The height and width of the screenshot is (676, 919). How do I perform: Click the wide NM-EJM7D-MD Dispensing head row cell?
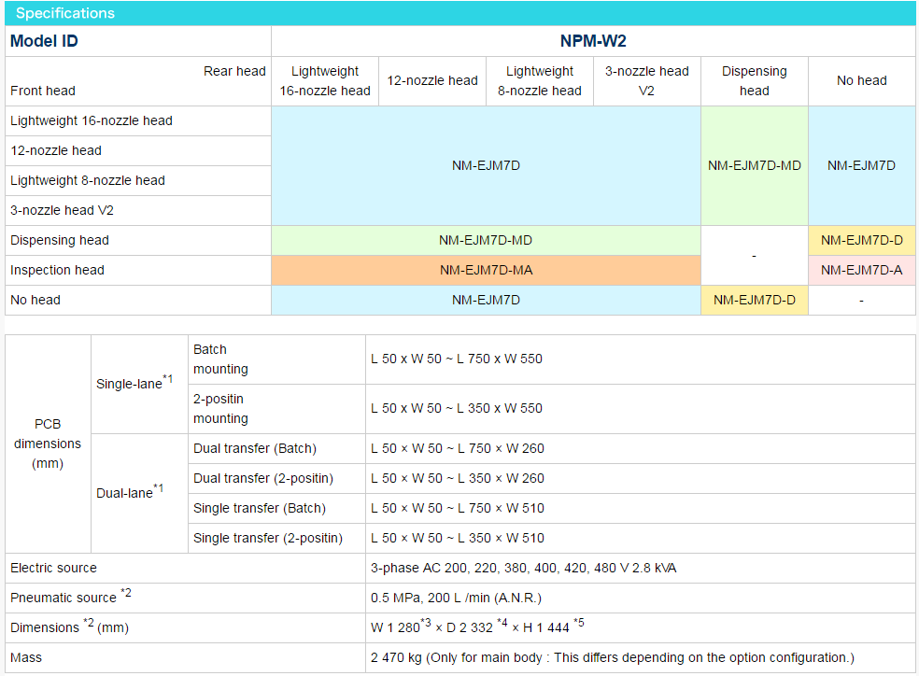pyautogui.click(x=486, y=240)
